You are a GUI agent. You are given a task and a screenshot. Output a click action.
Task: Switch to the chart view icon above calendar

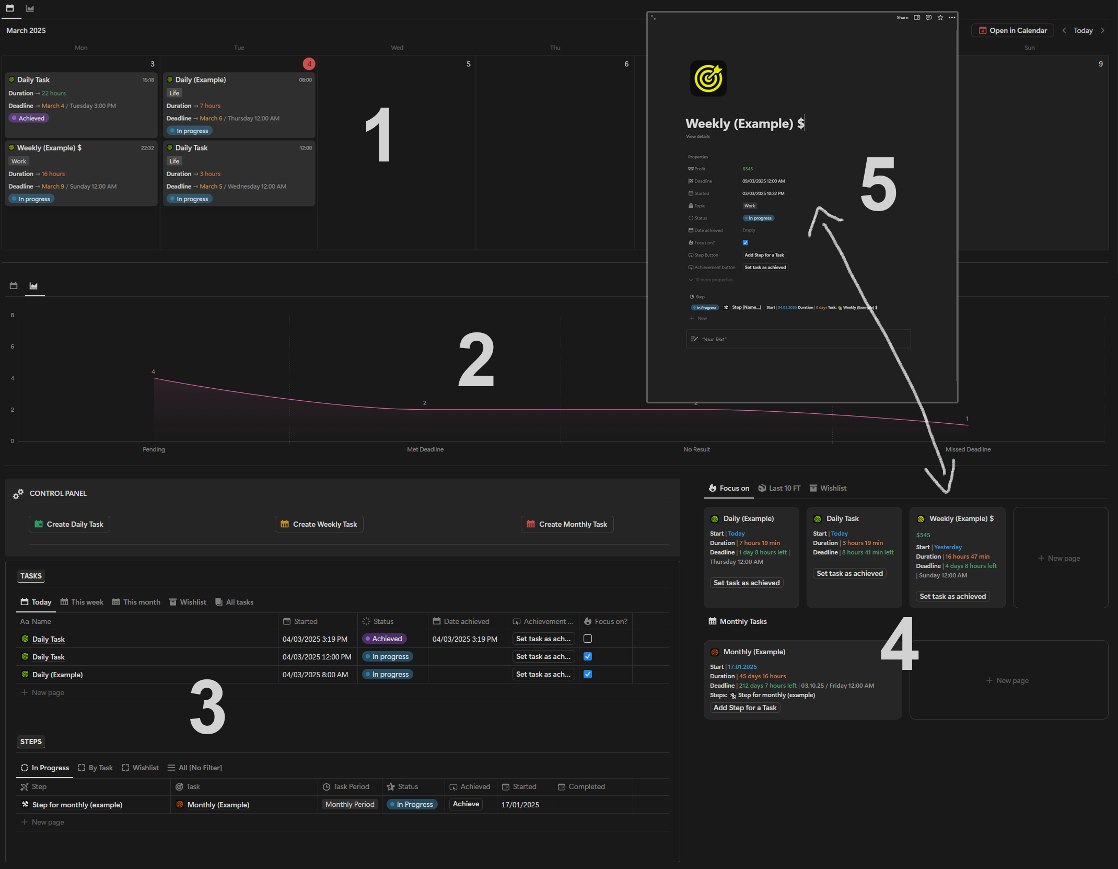tap(30, 8)
